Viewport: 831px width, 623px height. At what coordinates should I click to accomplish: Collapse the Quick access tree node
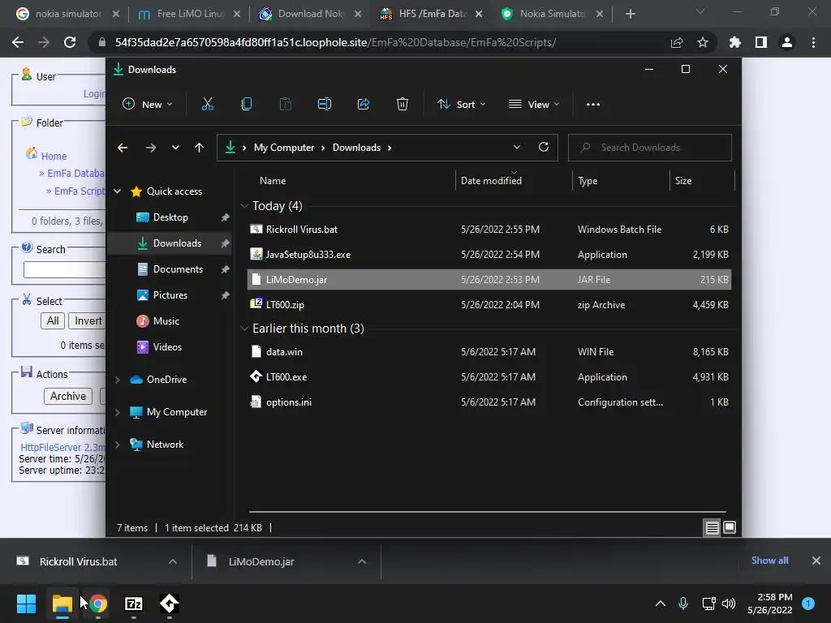(118, 191)
